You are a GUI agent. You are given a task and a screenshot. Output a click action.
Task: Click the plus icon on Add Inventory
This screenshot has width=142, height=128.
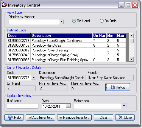(x=30, y=117)
